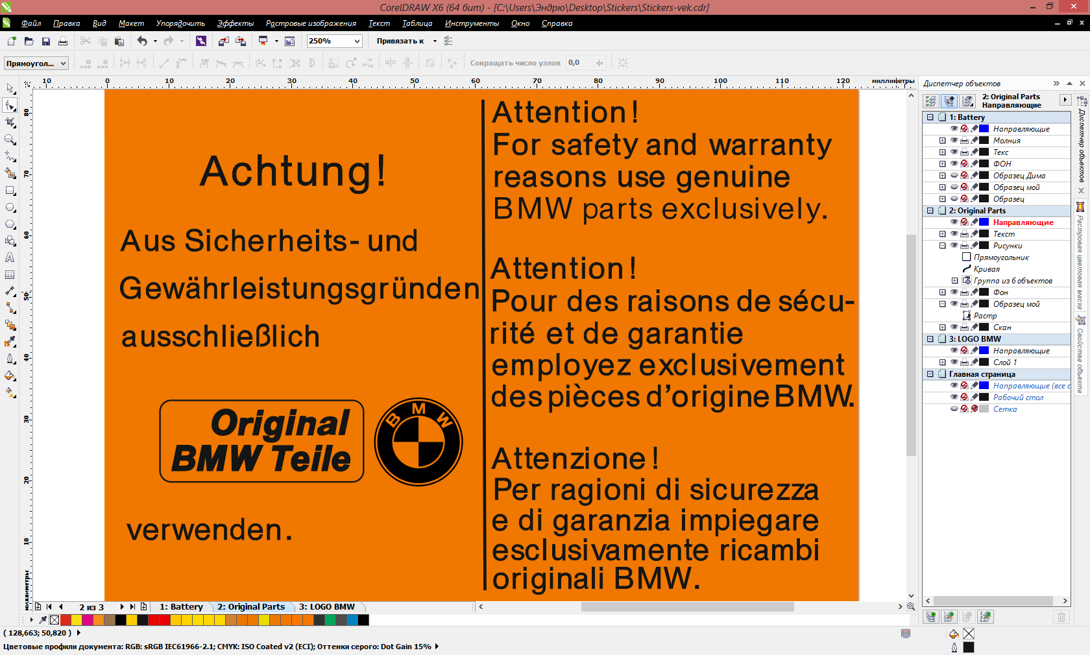Select the Crop tool in toolbox

tap(10, 122)
